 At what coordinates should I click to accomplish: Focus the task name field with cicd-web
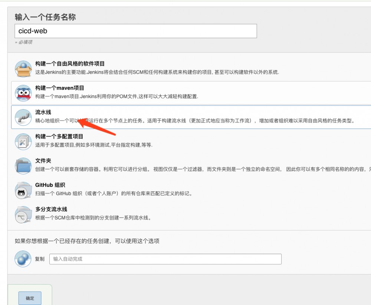pyautogui.click(x=135, y=31)
